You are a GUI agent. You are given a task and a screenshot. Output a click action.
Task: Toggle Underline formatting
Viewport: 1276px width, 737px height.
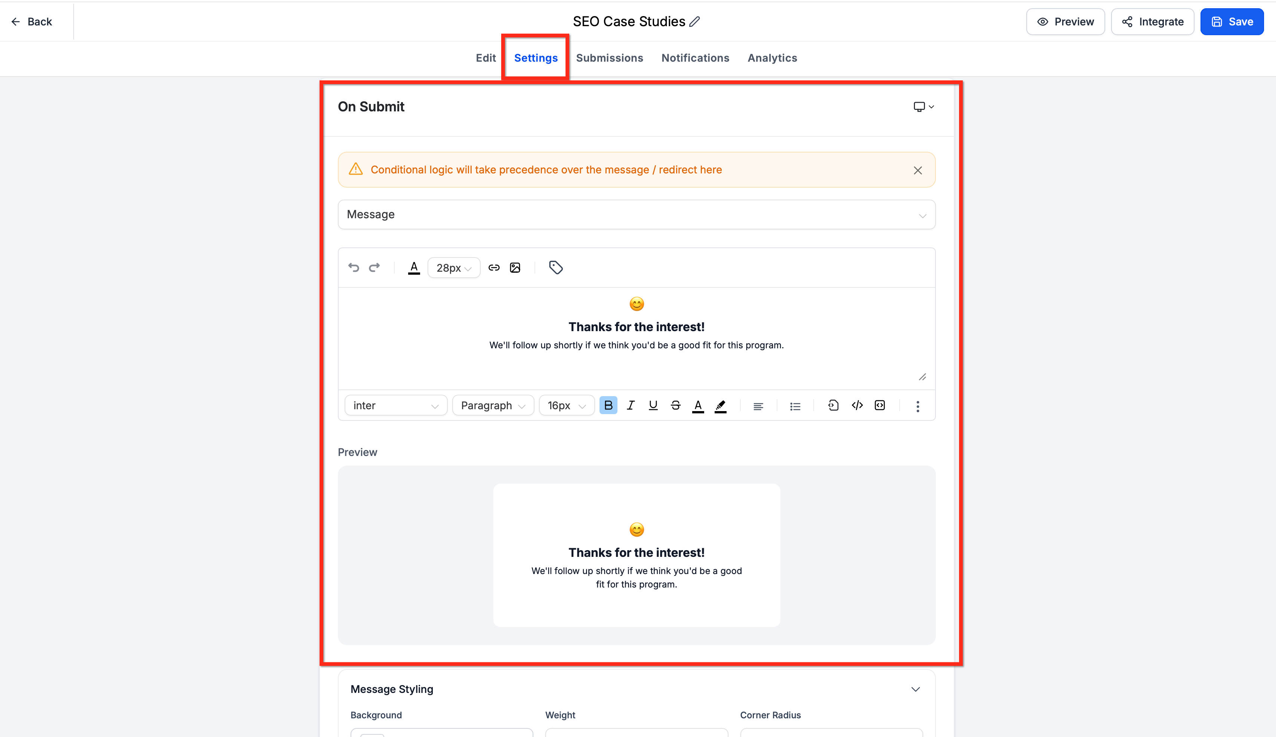[x=653, y=405]
